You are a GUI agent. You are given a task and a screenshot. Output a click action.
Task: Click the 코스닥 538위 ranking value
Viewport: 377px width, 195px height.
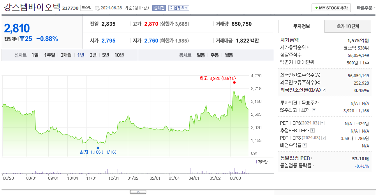tap(356, 48)
